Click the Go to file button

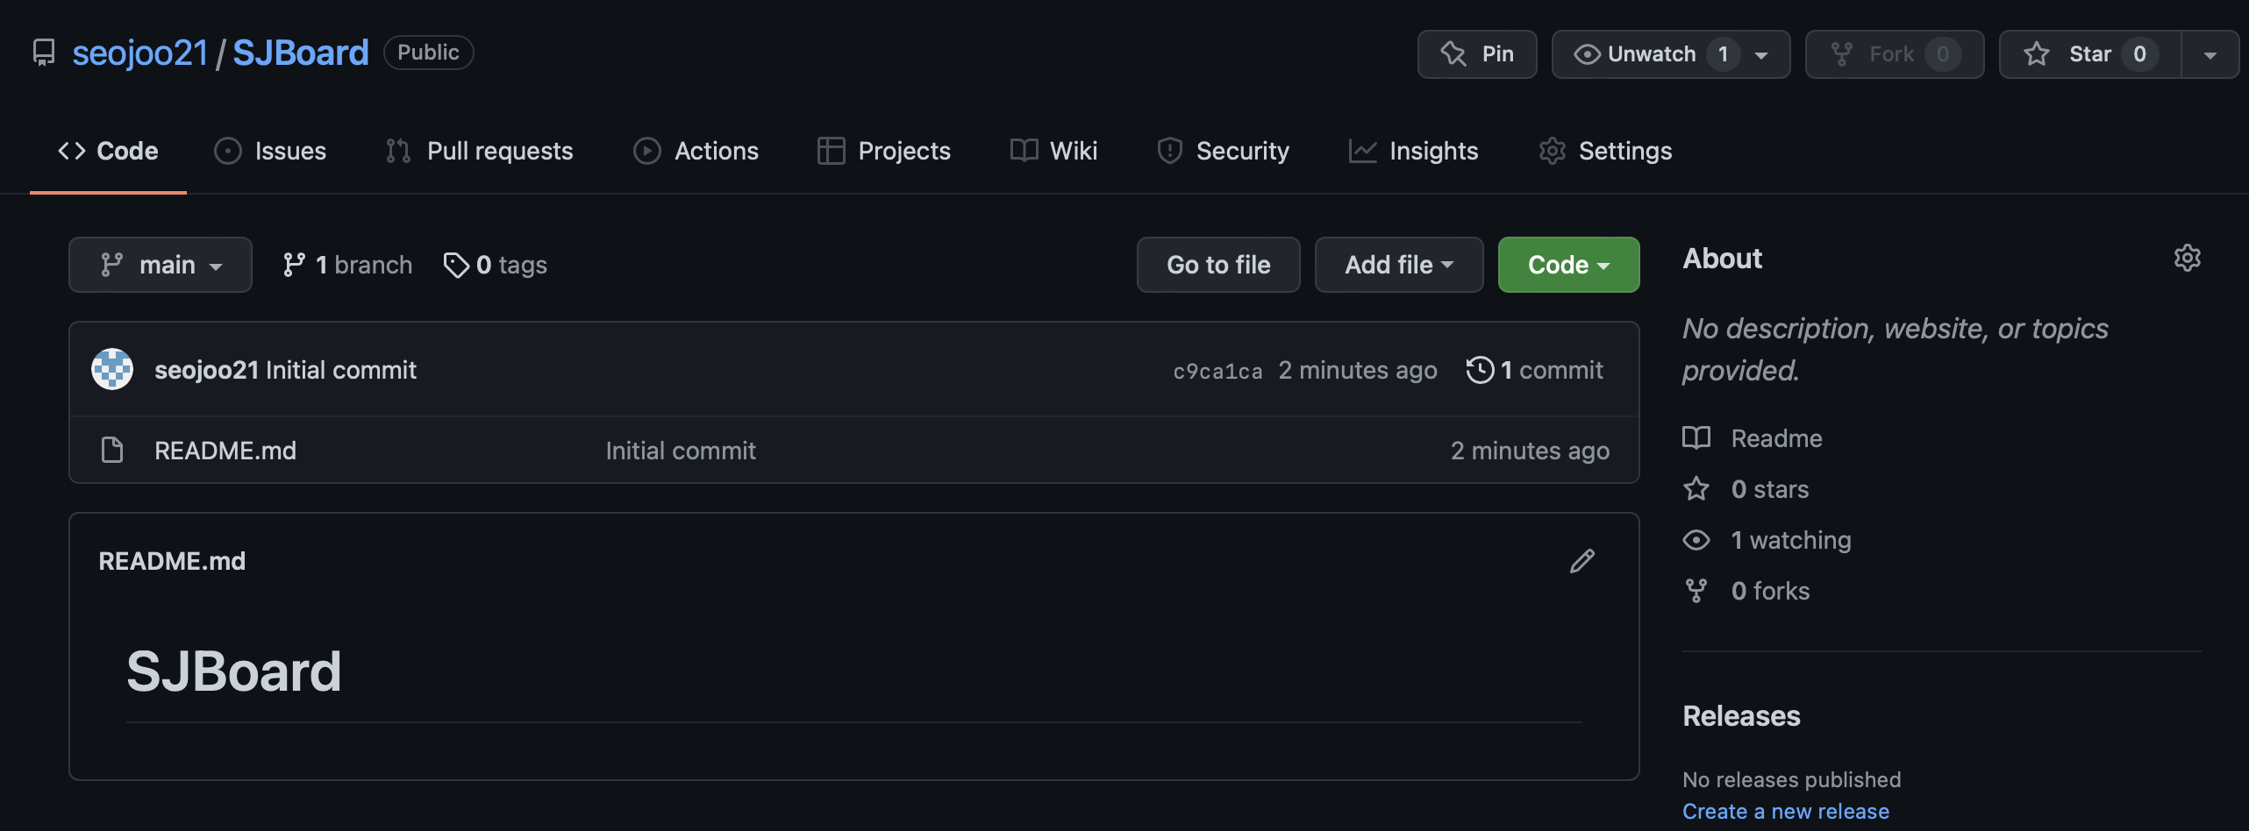tap(1218, 265)
